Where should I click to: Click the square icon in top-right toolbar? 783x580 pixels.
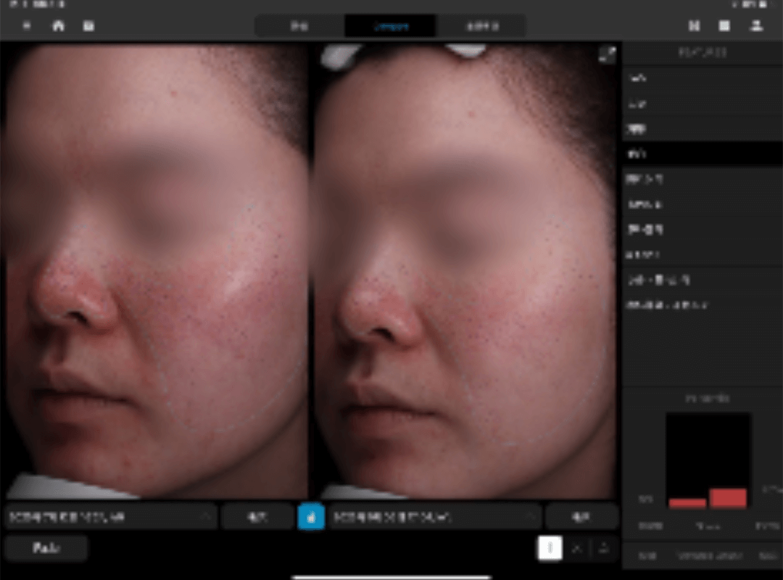coord(724,25)
